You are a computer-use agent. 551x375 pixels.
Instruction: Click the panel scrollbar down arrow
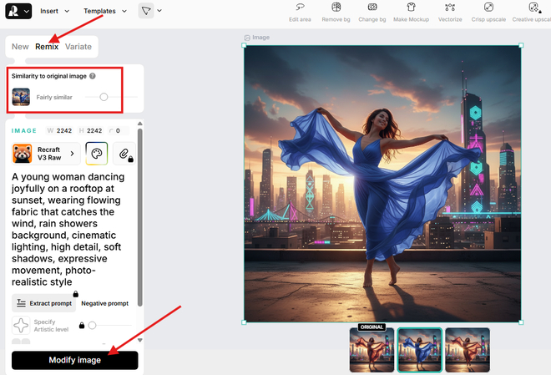pos(140,340)
